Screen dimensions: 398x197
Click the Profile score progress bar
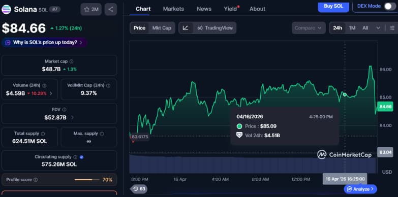tap(87, 180)
